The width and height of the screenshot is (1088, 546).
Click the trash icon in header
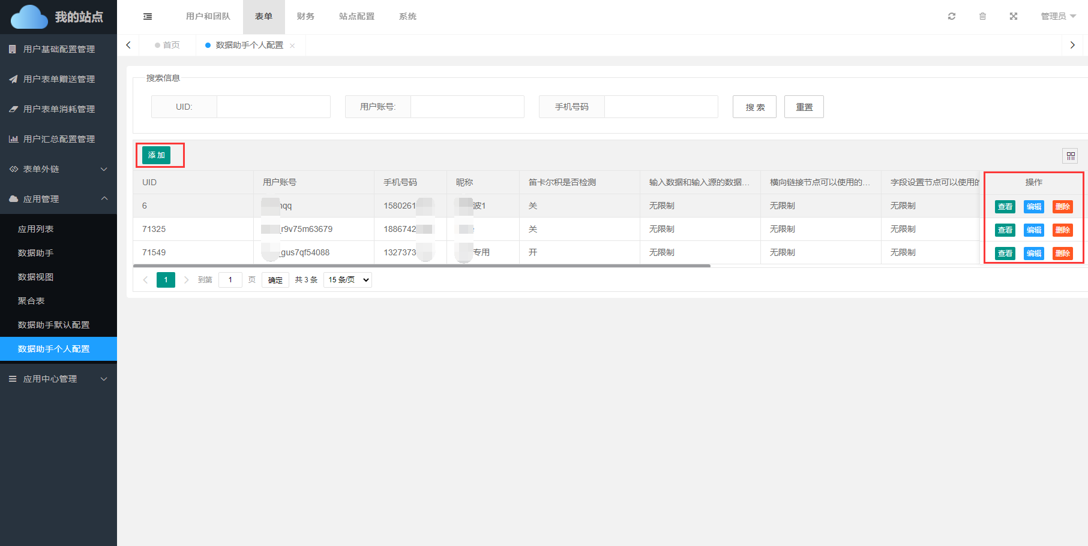coord(982,16)
